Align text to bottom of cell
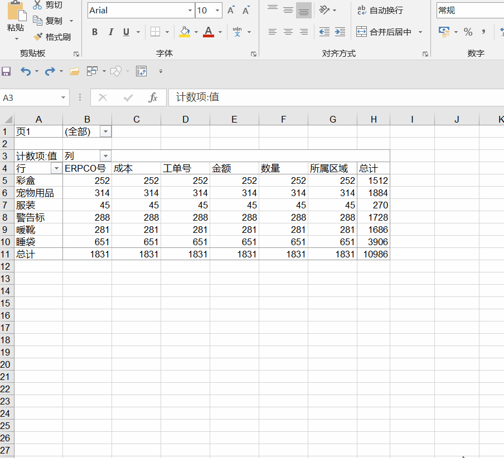This screenshot has width=504, height=458. point(303,10)
